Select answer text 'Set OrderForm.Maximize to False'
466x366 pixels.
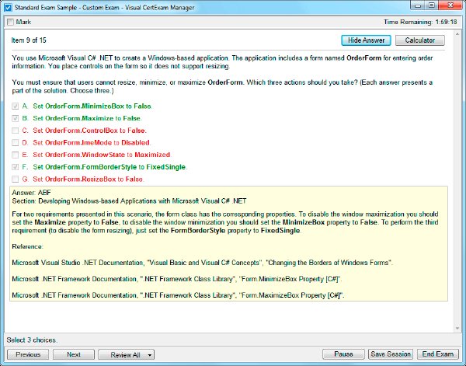[x=87, y=118]
